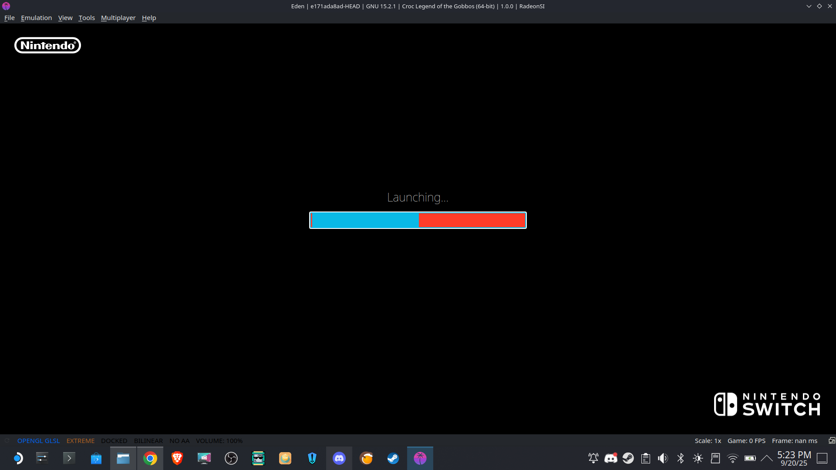Open the NO AA anti-aliasing selector
The image size is (836, 470).
pos(179,441)
